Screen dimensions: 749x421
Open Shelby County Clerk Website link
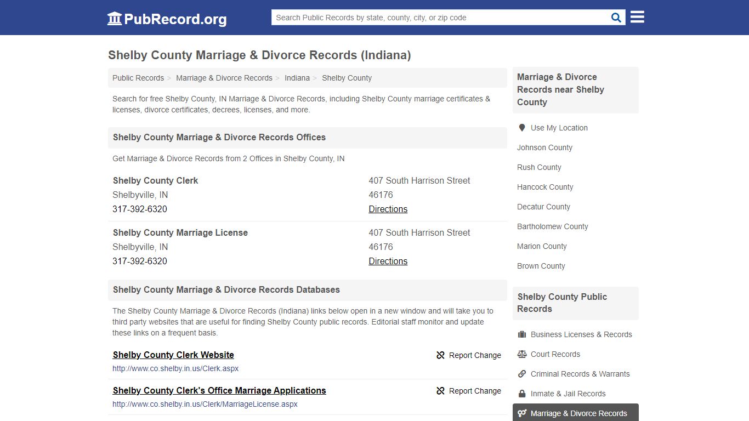173,355
